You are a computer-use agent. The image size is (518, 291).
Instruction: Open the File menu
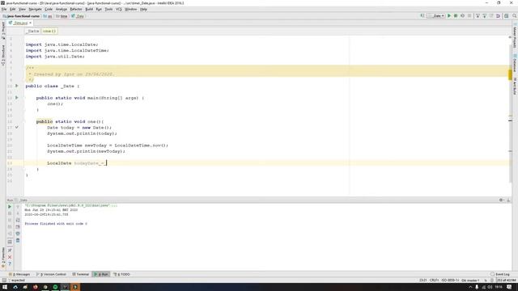coord(4,9)
